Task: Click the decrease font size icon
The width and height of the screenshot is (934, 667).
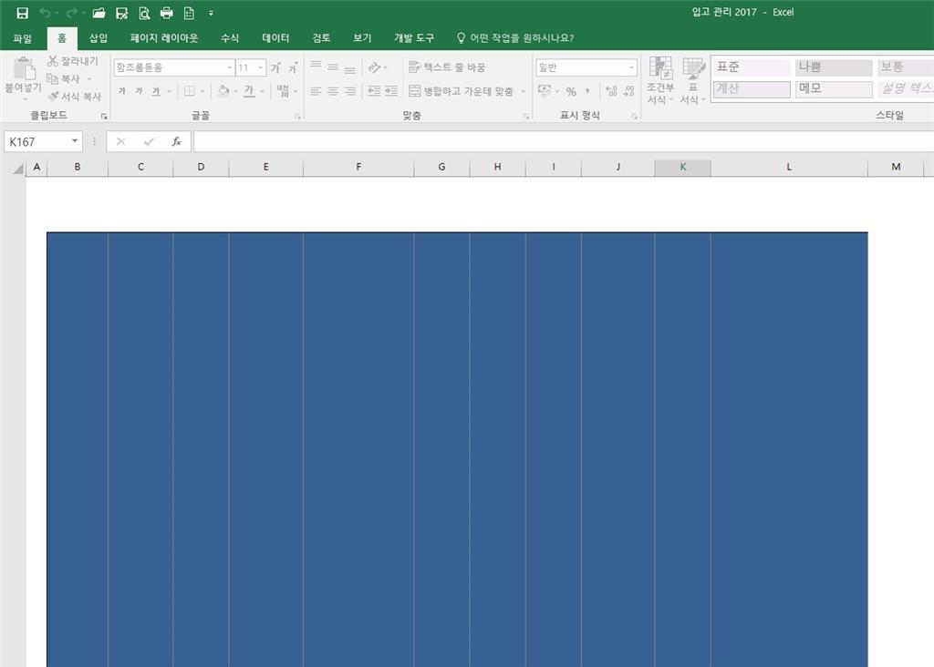Action: click(x=293, y=67)
